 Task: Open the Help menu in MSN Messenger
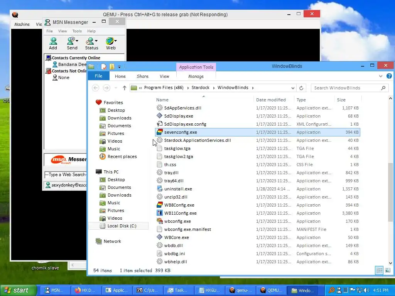(x=91, y=31)
